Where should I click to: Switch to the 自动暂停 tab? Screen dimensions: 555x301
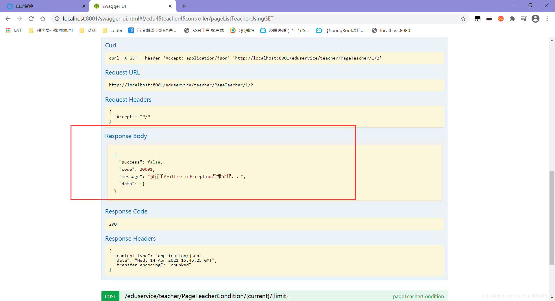click(x=43, y=6)
